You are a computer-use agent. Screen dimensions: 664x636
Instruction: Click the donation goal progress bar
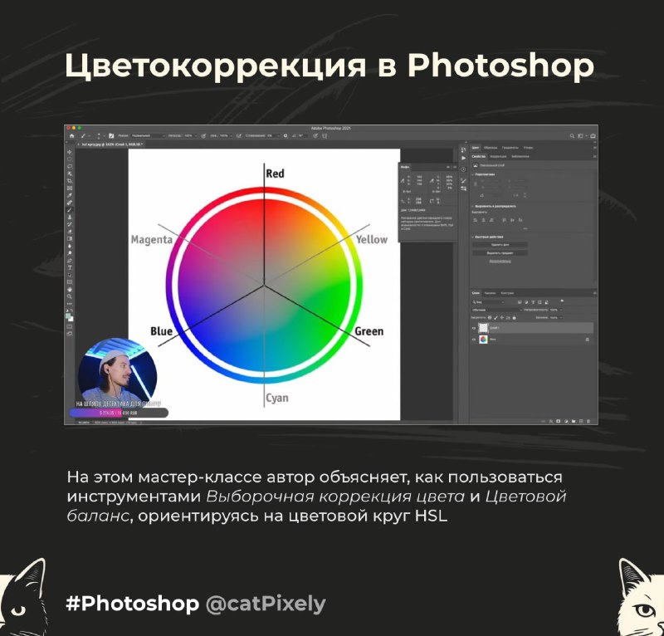coord(119,413)
